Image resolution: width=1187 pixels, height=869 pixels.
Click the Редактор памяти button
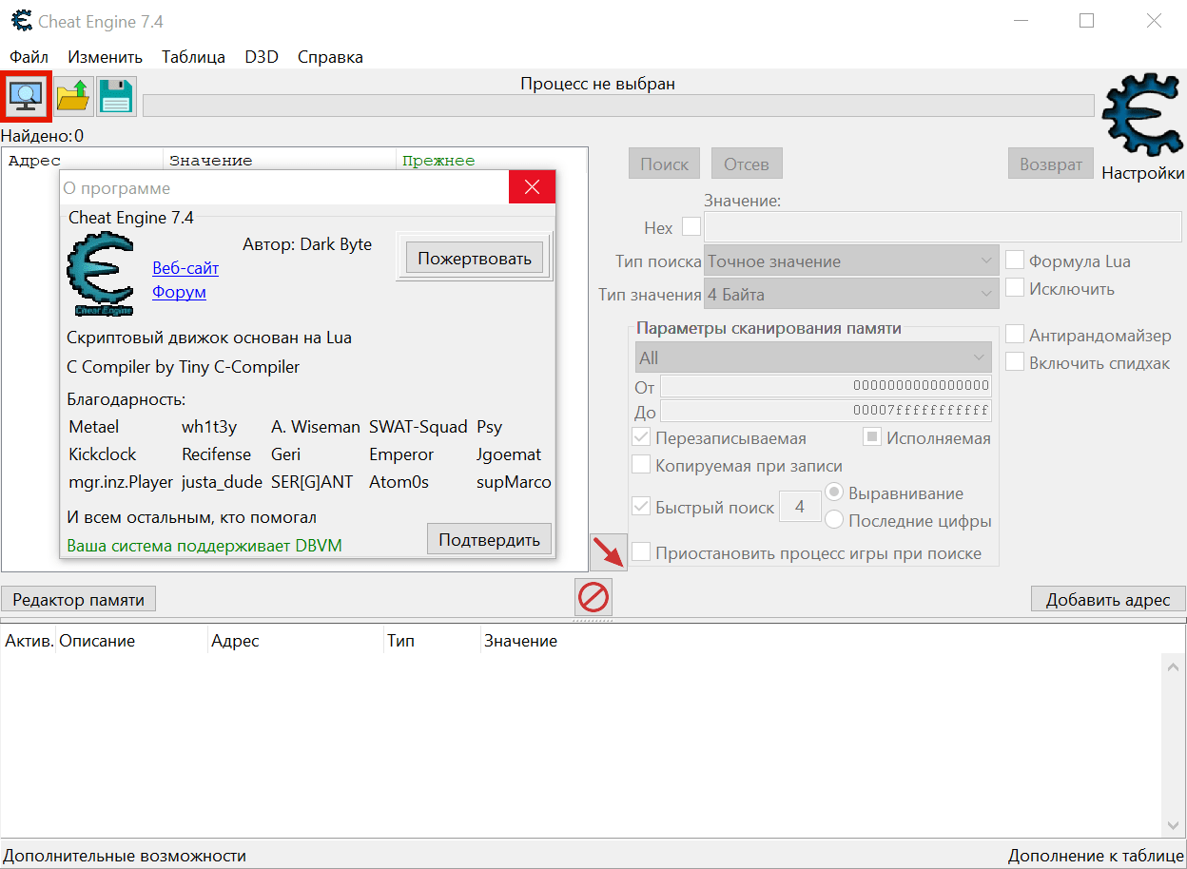coord(79,599)
